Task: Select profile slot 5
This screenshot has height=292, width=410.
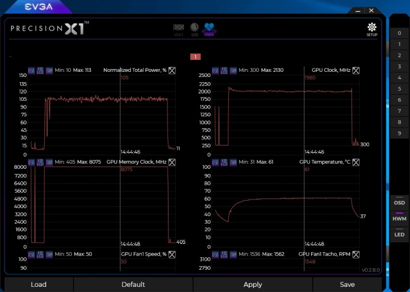Action: tap(399, 89)
